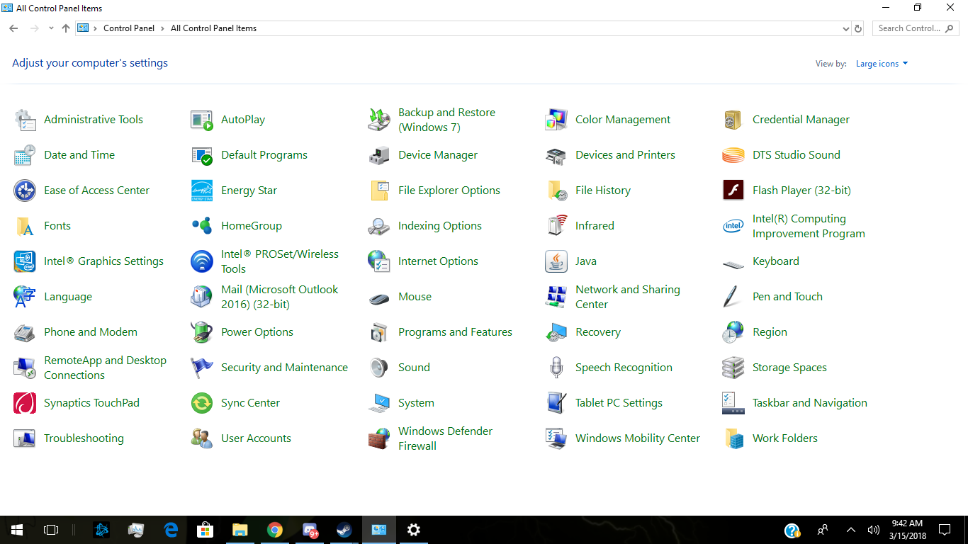This screenshot has width=968, height=544.
Task: Launch the Device Manager icon
Action: pos(379,155)
